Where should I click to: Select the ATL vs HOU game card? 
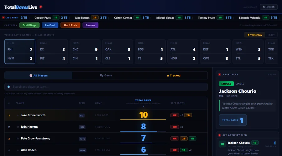tap(183, 51)
